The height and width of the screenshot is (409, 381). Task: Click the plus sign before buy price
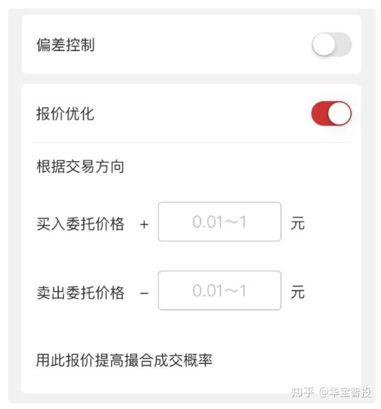144,224
